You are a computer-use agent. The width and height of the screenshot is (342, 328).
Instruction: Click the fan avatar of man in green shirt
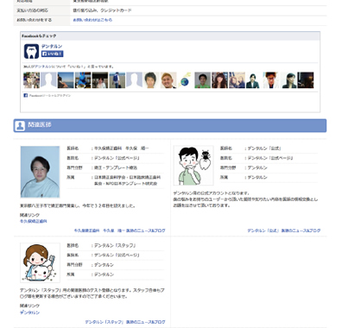click(202, 80)
